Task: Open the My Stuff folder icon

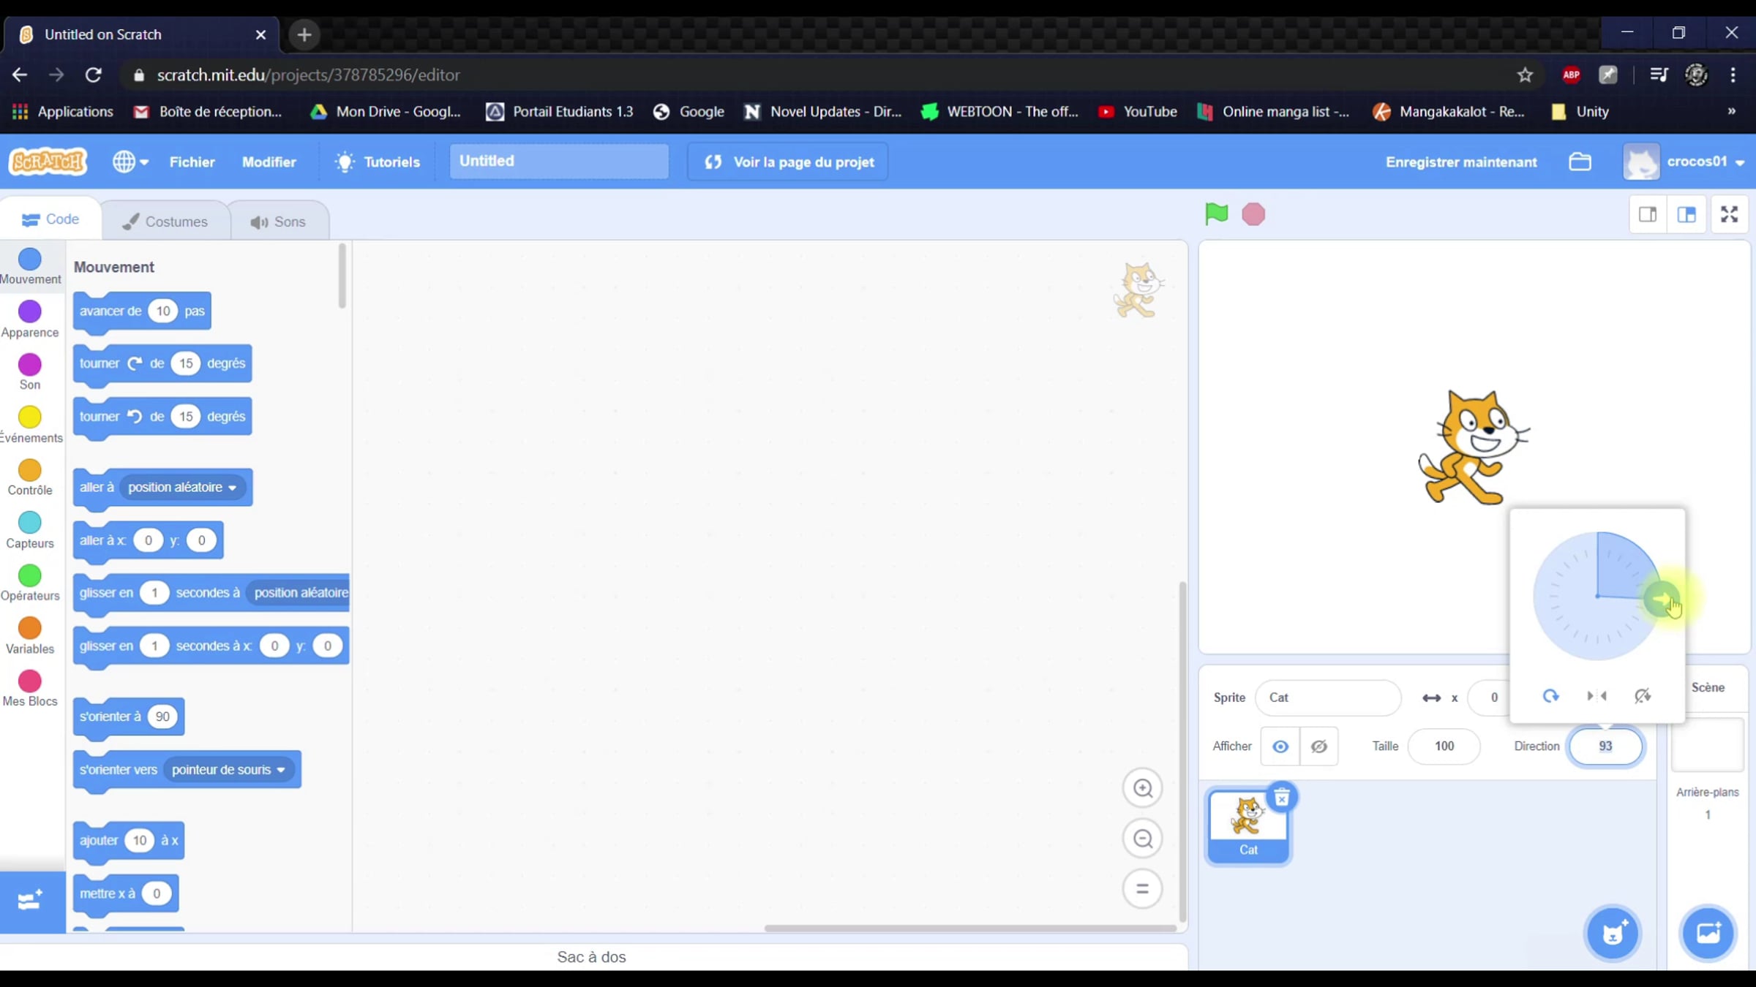Action: click(1580, 162)
